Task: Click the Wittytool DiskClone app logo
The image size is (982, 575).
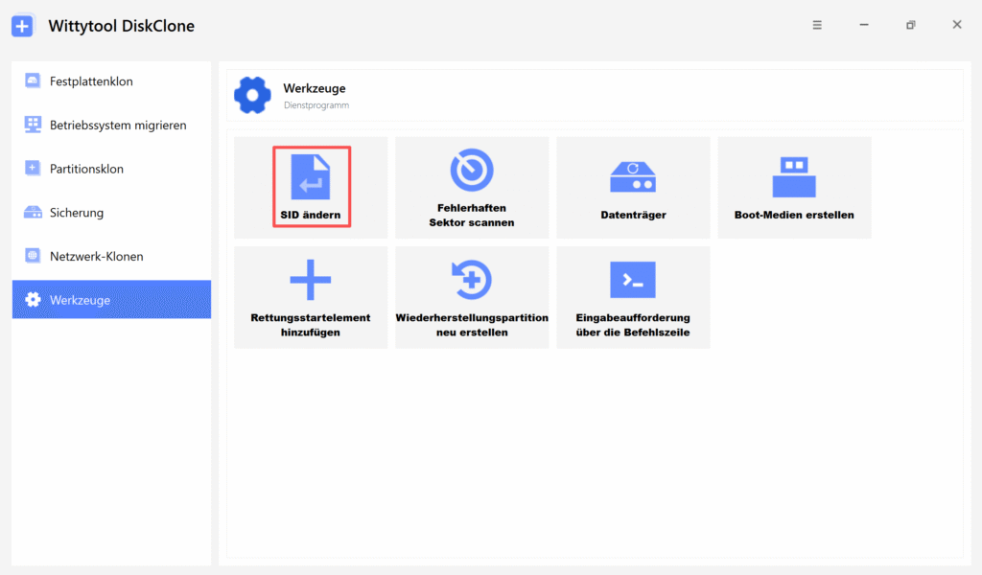Action: click(23, 26)
